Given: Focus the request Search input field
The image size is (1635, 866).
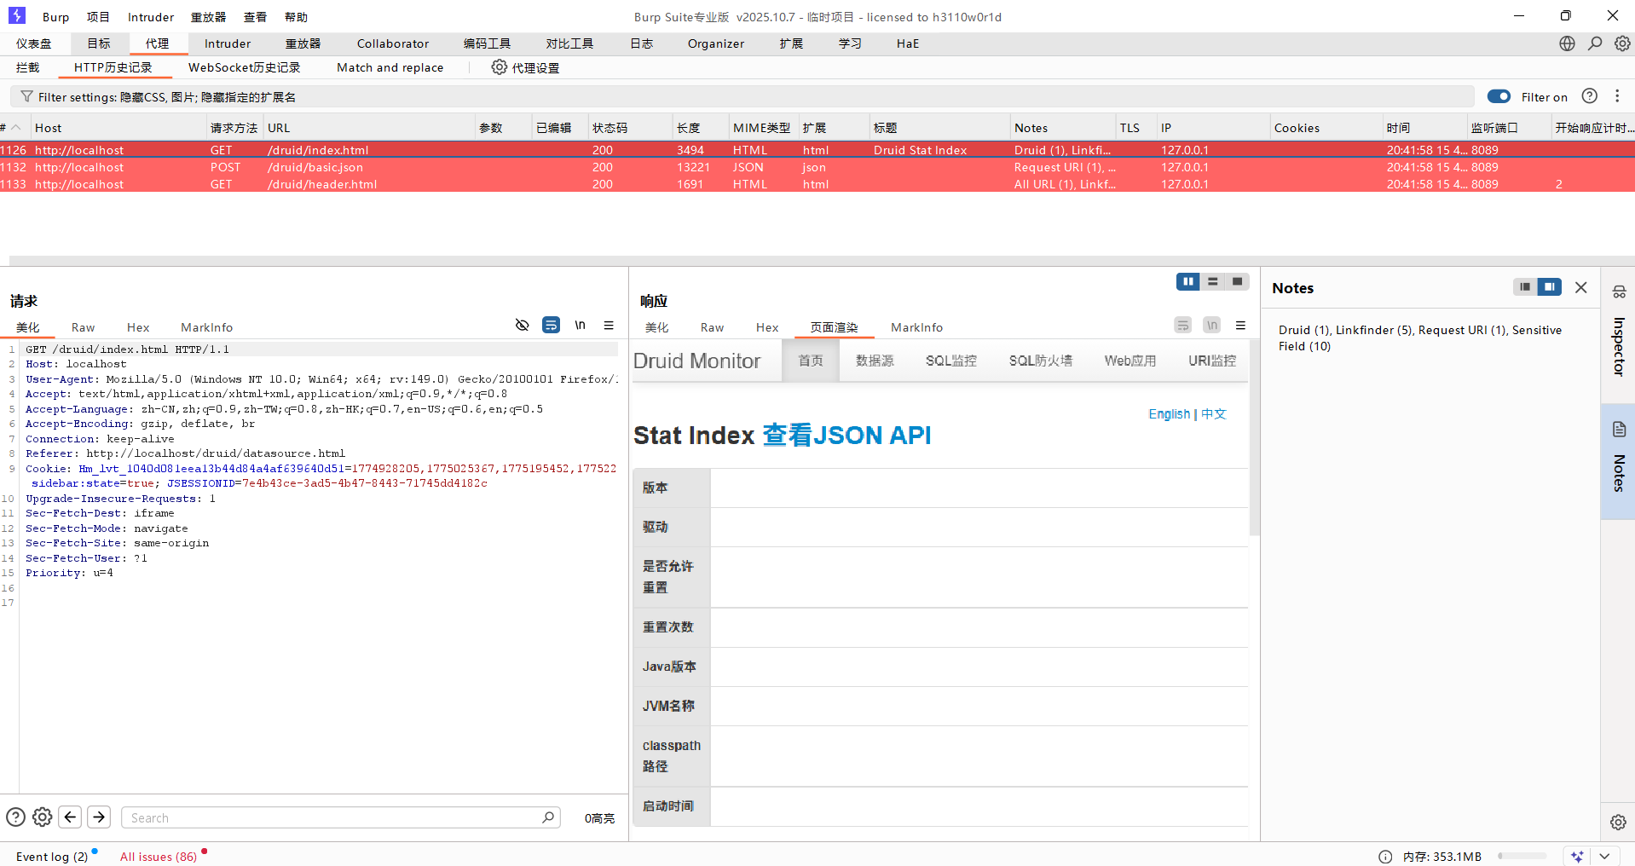Looking at the screenshot, I should point(341,817).
